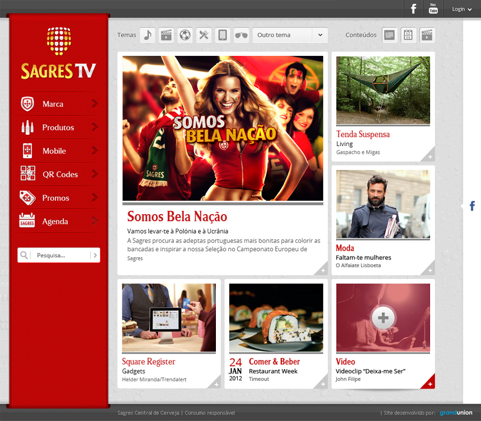Image resolution: width=481 pixels, height=421 pixels.
Task: Open the Outro tema dropdown
Action: 290,35
